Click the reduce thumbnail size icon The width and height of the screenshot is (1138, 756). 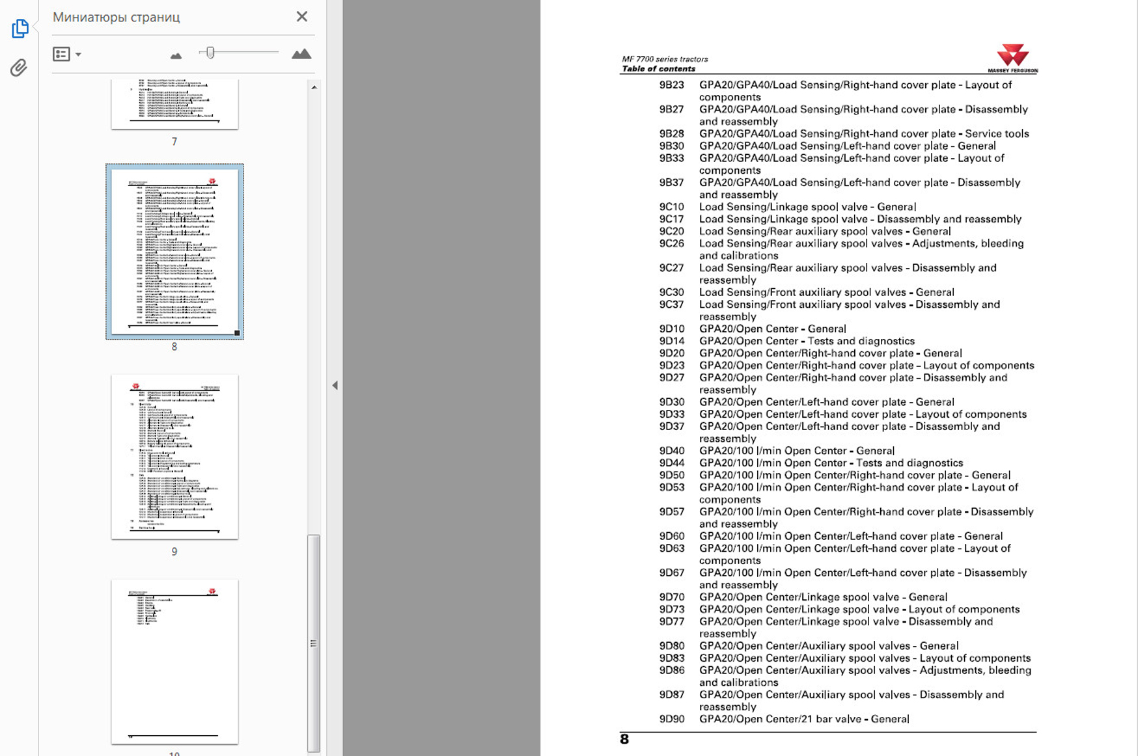176,56
